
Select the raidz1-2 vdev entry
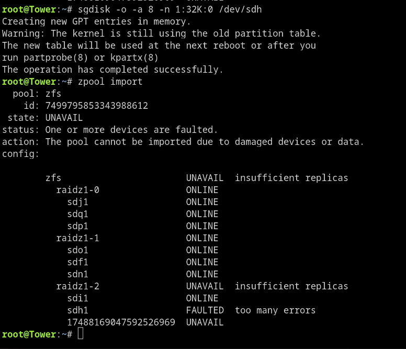click(77, 286)
